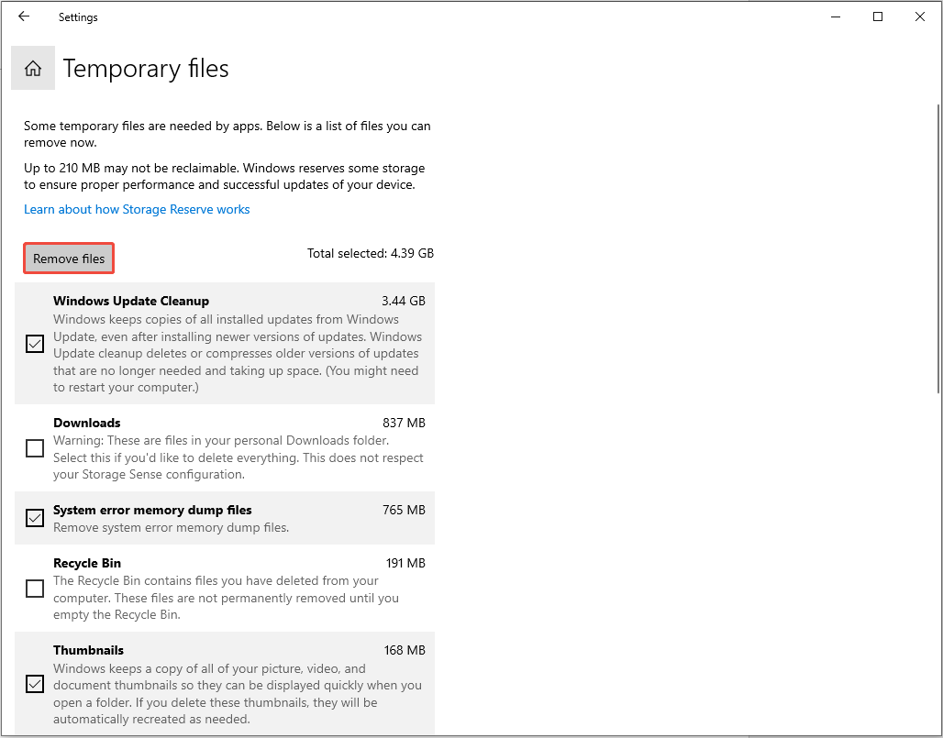Viewport: 943px width, 738px height.
Task: Uncheck the Windows Update Cleanup checkbox
Action: tap(35, 344)
